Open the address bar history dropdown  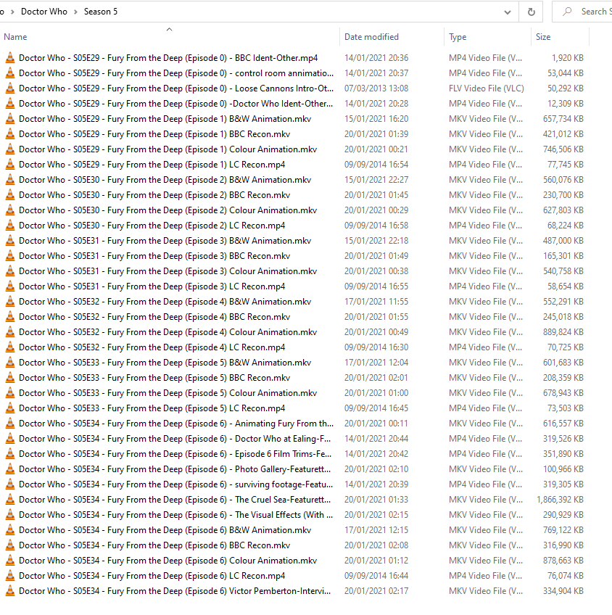(508, 12)
